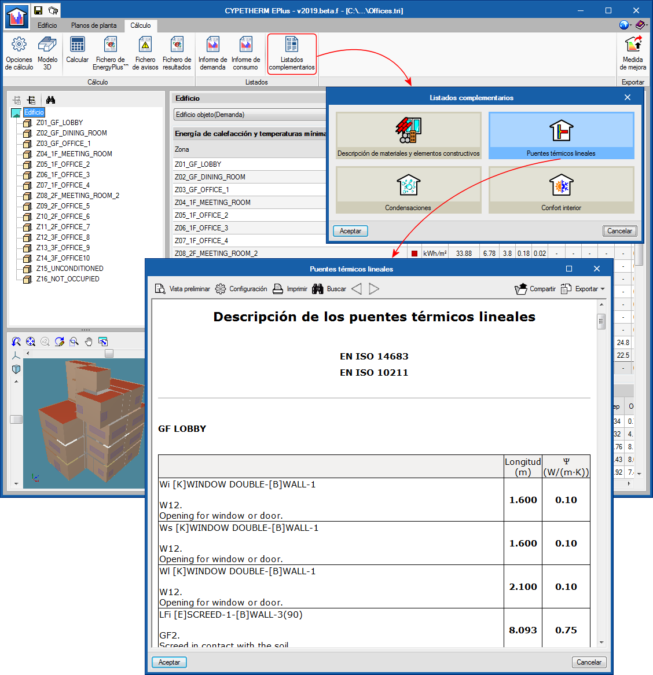Open the Informe de demanda report
Image resolution: width=653 pixels, height=675 pixels.
(212, 53)
